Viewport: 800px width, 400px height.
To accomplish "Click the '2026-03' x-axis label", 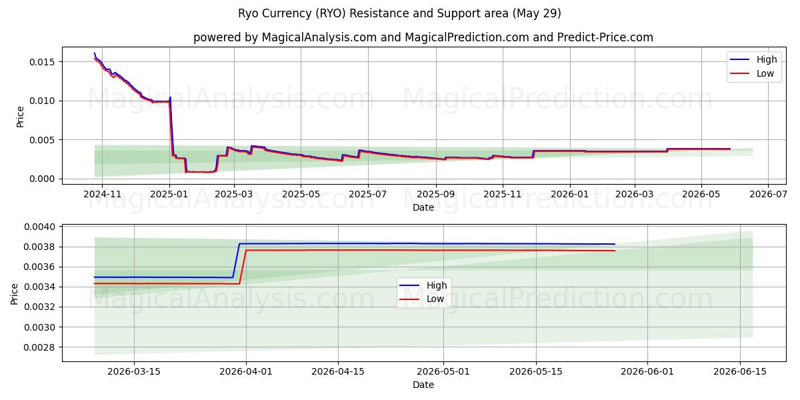I will coord(634,194).
